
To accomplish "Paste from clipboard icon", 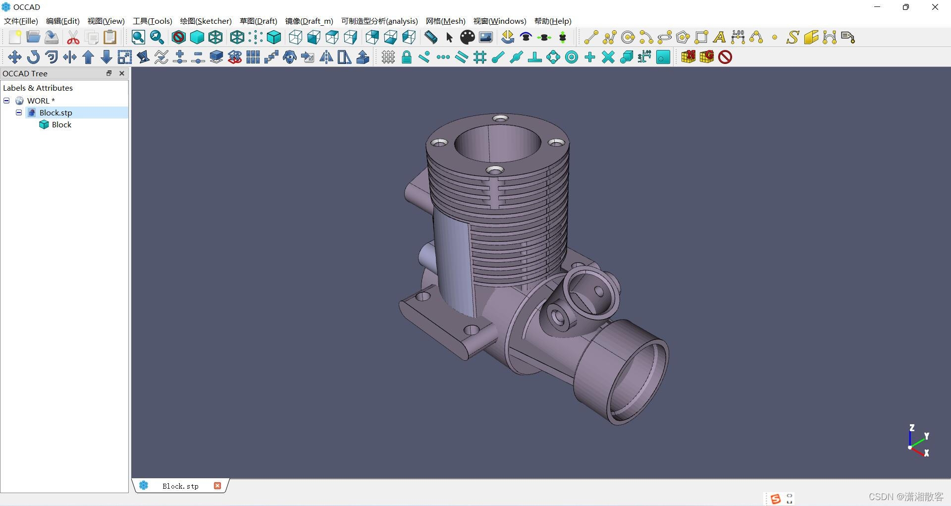I will (110, 37).
